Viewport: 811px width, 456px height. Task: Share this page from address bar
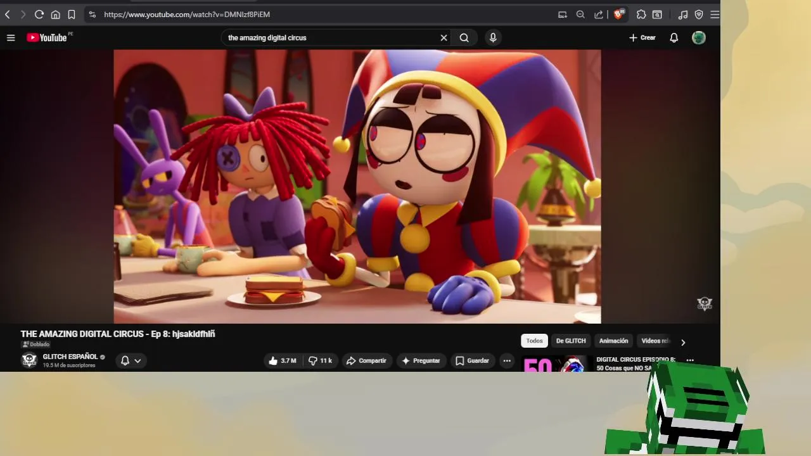(599, 14)
